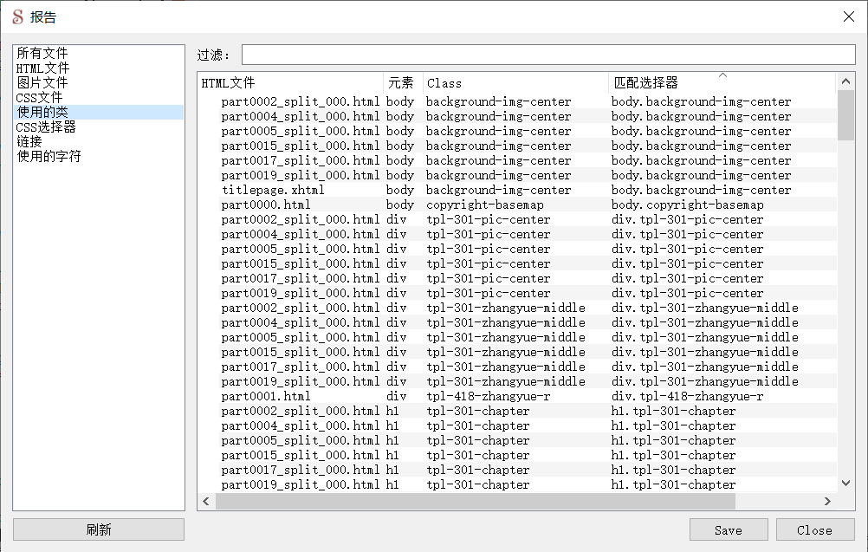Click the down arrow on the vertical scrollbar
The height and width of the screenshot is (552, 868).
pos(845,483)
